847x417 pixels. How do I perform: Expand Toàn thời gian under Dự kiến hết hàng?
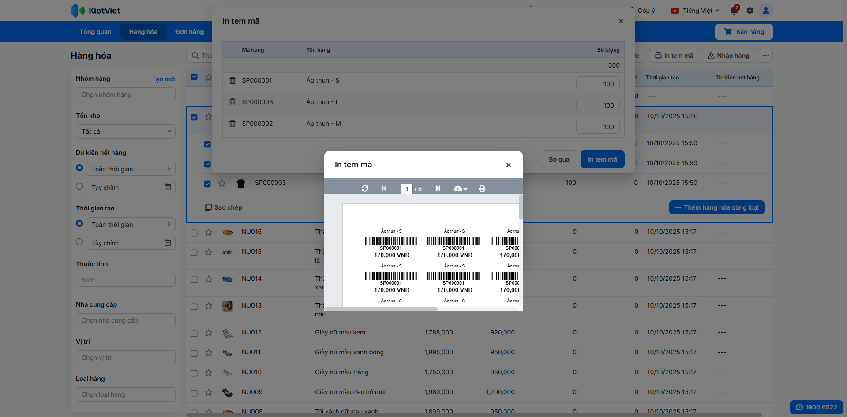point(131,169)
